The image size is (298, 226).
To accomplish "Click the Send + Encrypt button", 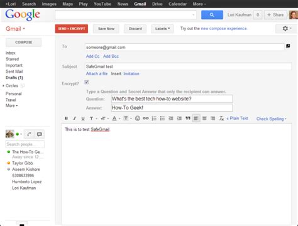I will 72,29.
